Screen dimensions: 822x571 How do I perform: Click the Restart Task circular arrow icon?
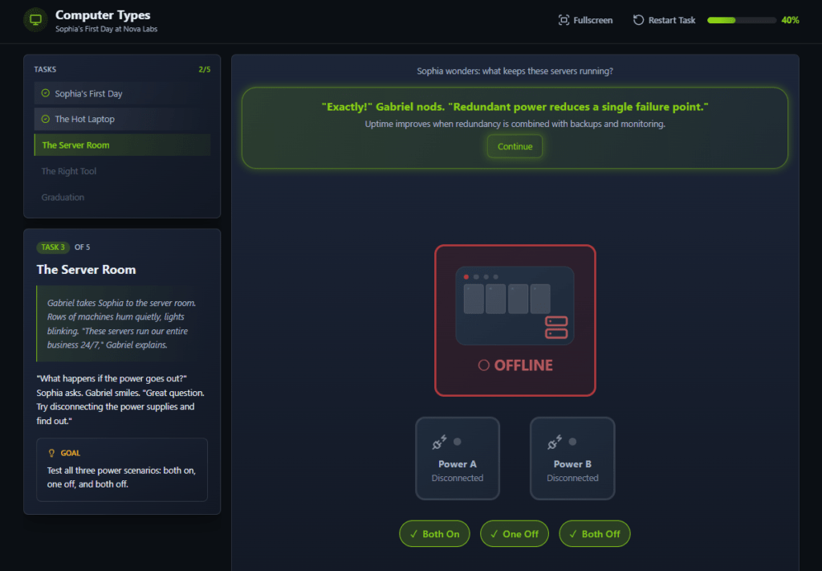(x=638, y=20)
